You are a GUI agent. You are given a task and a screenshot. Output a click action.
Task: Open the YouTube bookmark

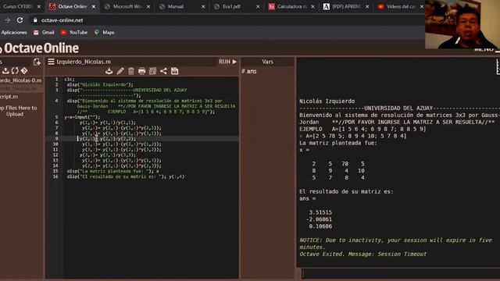point(74,33)
